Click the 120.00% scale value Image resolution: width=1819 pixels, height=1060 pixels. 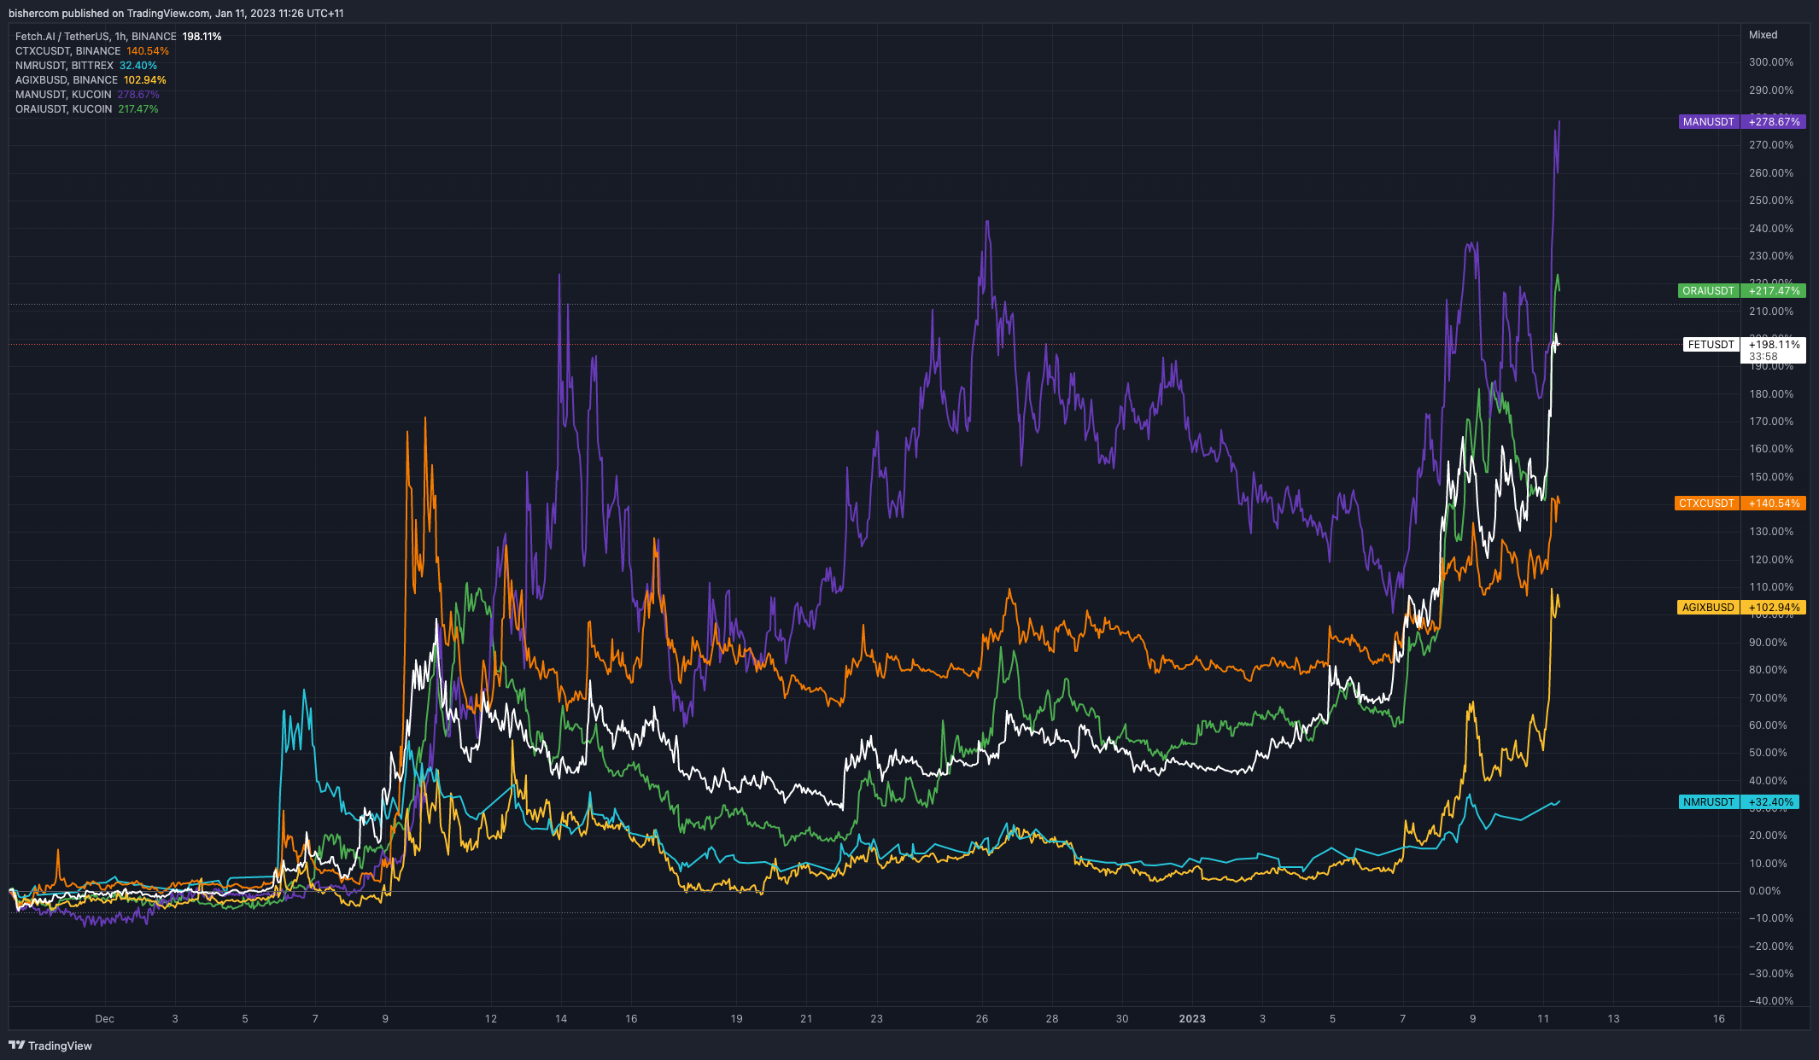1771,560
